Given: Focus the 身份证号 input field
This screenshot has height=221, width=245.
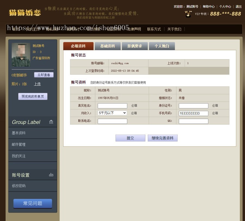Looking at the screenshot, I should click(194, 106).
